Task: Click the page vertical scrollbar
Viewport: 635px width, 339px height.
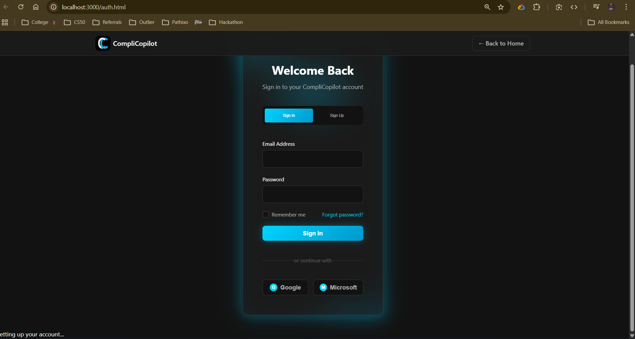Action: click(x=632, y=196)
